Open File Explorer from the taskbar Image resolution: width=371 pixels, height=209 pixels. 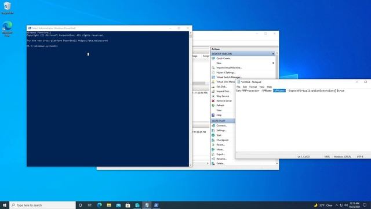[109, 205]
